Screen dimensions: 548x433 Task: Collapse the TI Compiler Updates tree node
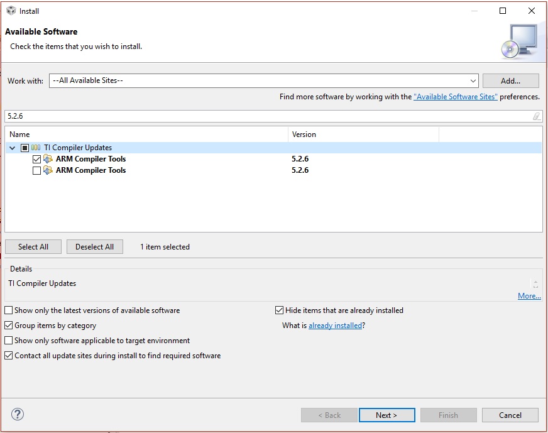tap(13, 148)
